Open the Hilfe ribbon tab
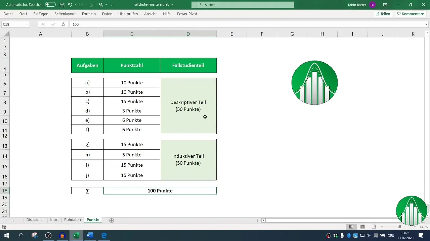 click(x=167, y=14)
